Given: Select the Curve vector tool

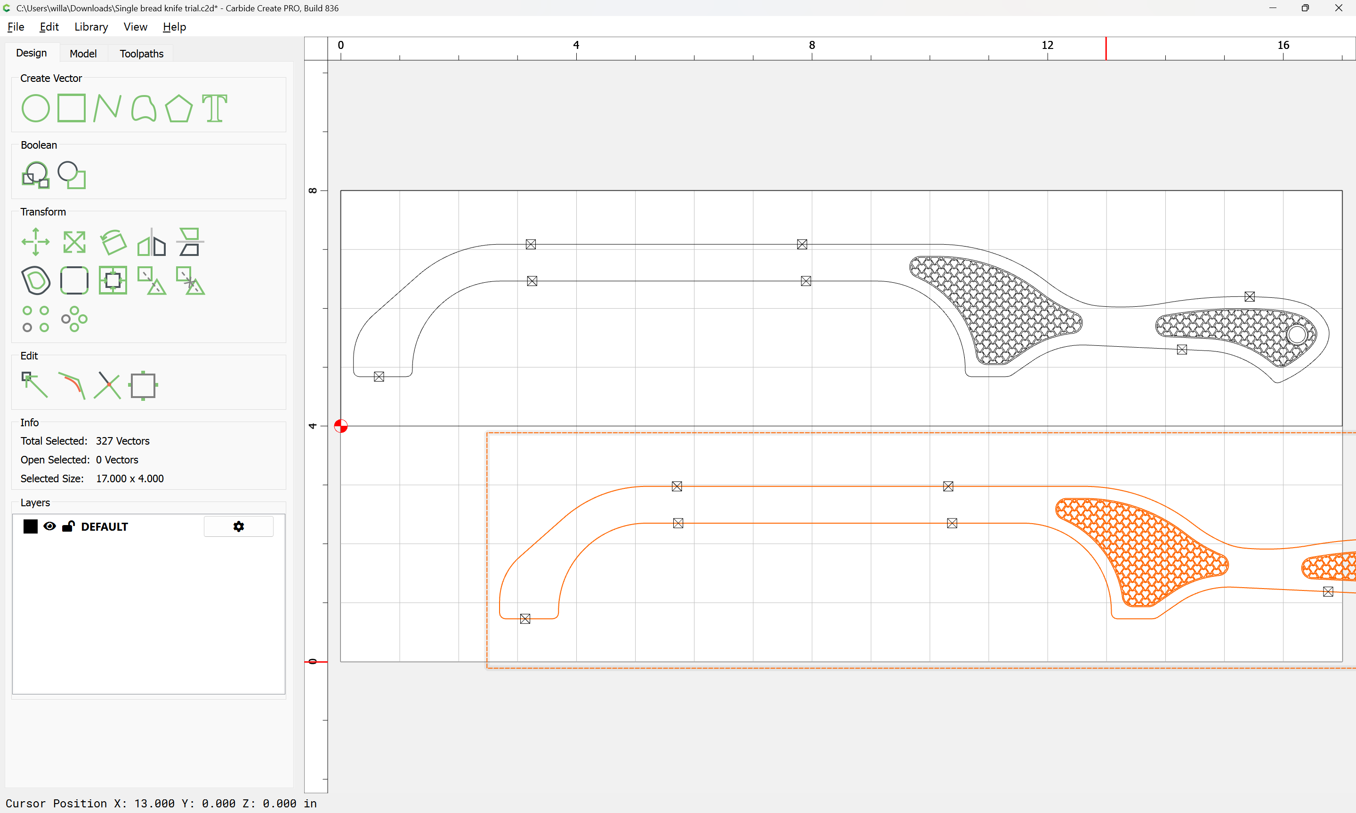Looking at the screenshot, I should click(x=144, y=108).
